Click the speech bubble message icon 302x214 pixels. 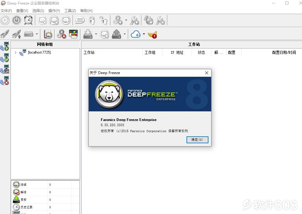click(80, 20)
